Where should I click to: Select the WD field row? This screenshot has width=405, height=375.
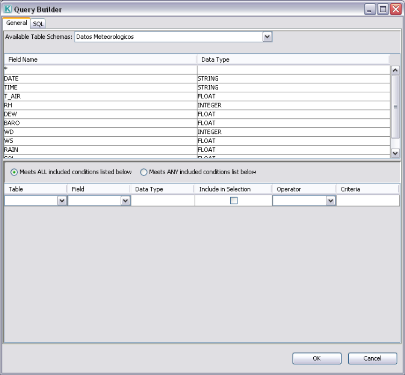coord(197,132)
